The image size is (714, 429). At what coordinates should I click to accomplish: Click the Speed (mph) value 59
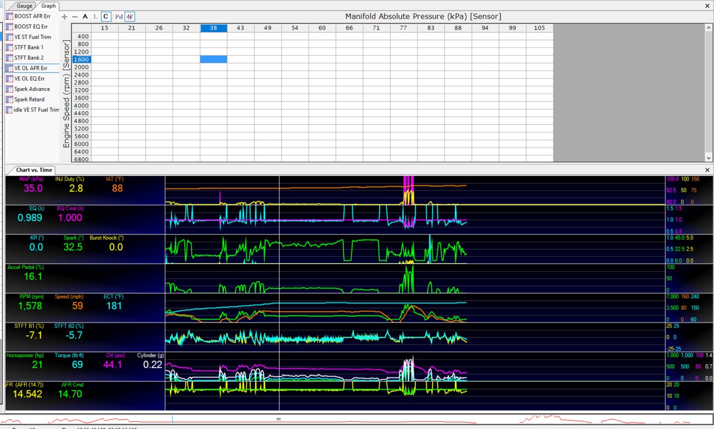(x=77, y=306)
